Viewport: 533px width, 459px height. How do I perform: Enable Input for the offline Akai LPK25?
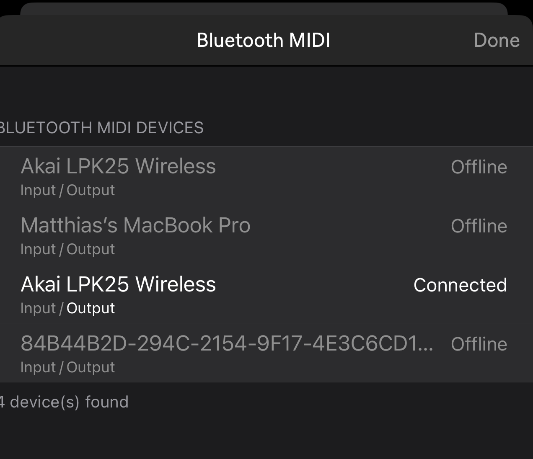(38, 190)
